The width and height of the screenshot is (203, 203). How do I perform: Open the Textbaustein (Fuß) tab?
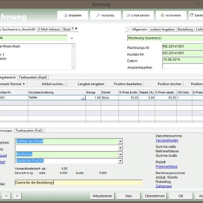[29, 131]
